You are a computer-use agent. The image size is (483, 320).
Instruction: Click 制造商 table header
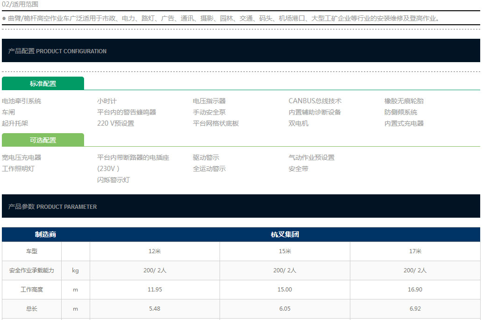46,235
